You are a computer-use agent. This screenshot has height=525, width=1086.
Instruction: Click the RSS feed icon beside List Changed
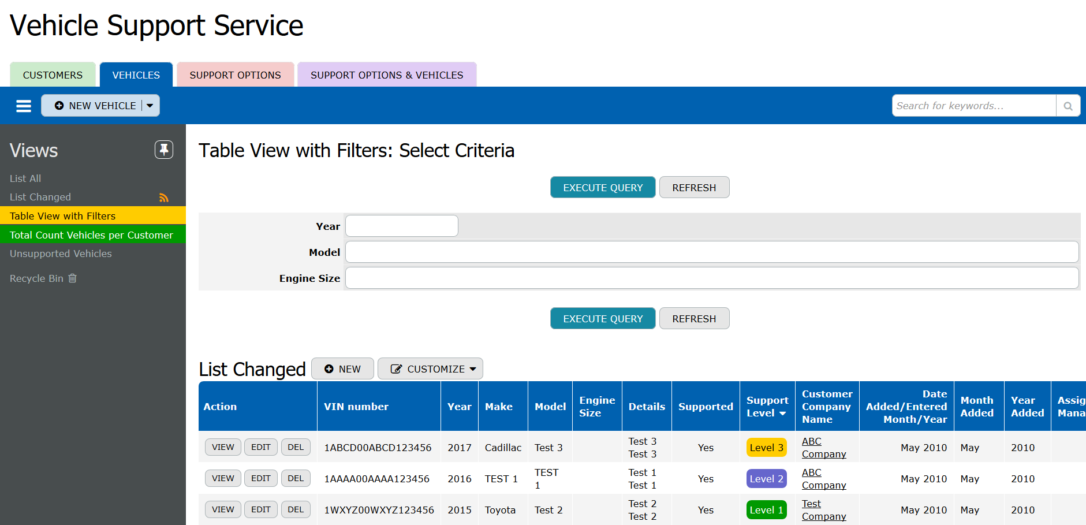click(x=164, y=198)
